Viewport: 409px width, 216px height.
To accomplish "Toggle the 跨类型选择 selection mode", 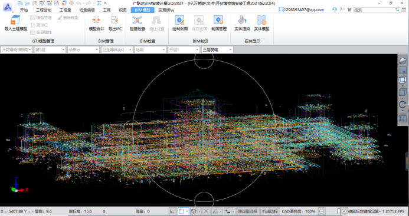I will tap(248, 211).
